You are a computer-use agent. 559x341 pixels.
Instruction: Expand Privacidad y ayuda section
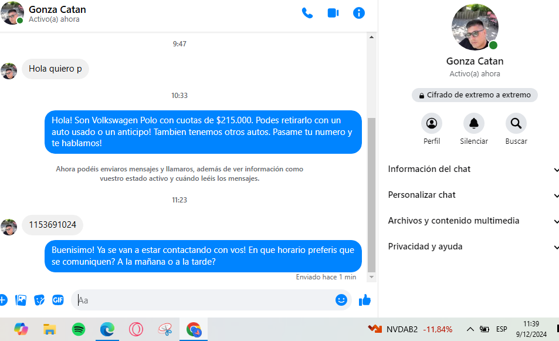pyautogui.click(x=473, y=247)
